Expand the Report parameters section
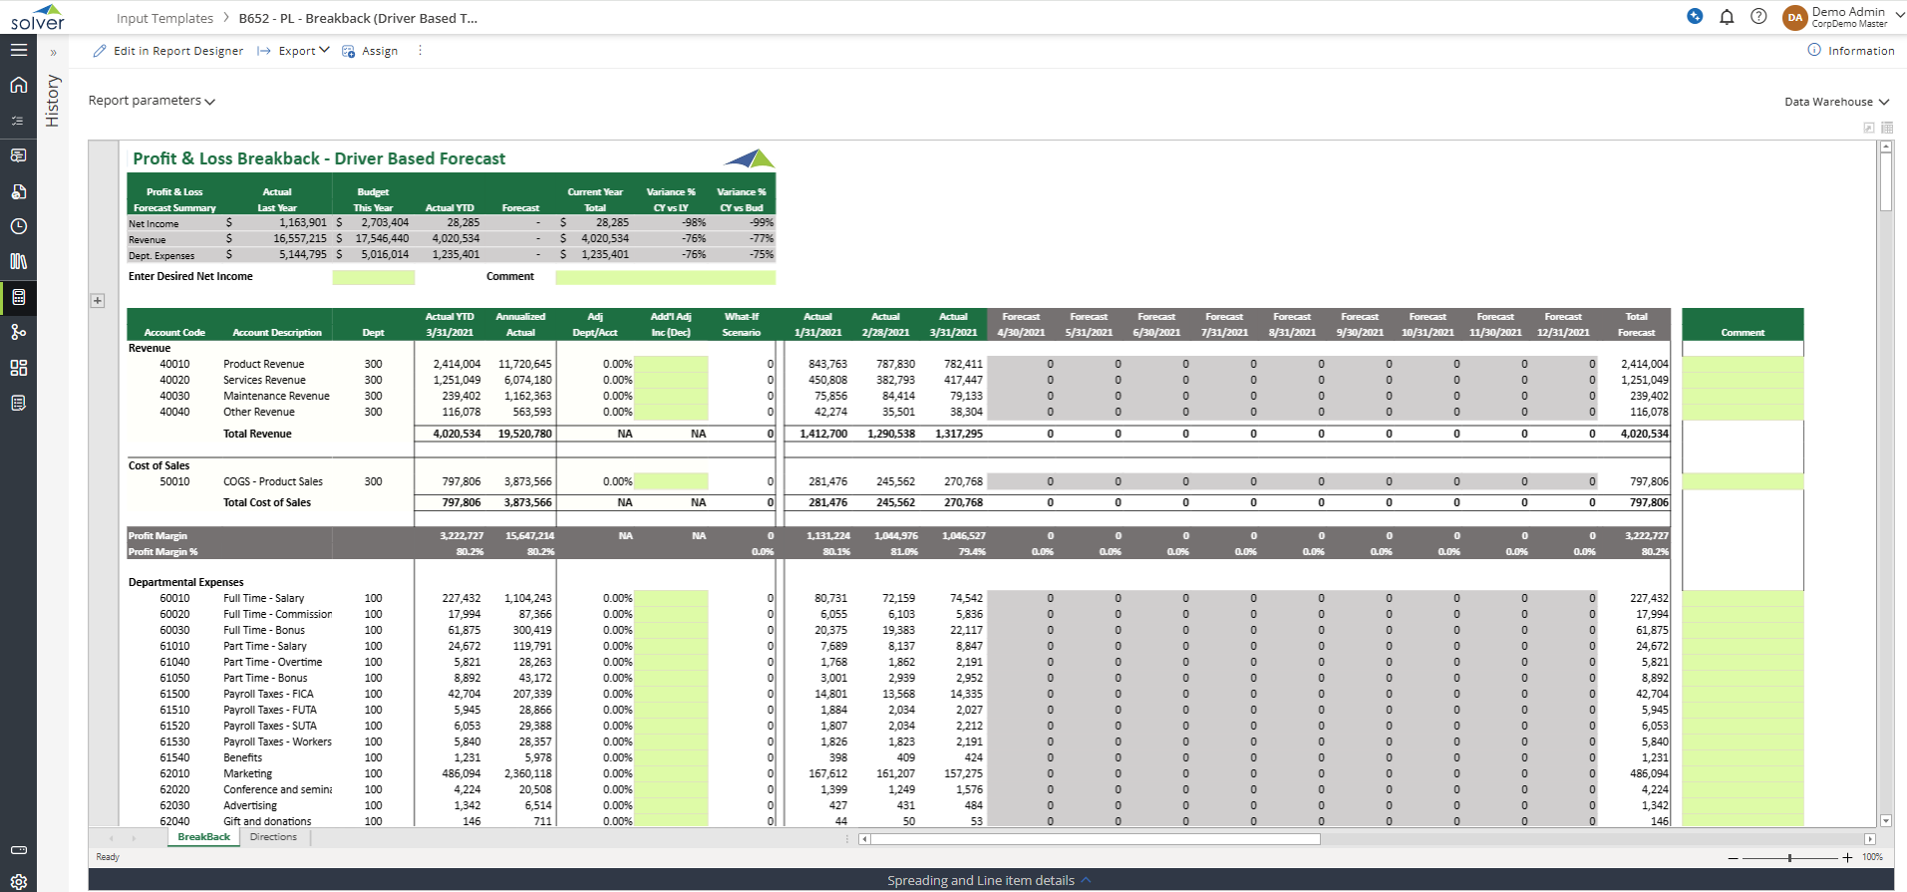This screenshot has height=892, width=1907. pyautogui.click(x=152, y=101)
